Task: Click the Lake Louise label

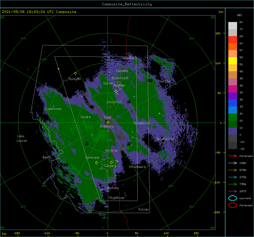Action: point(22,138)
